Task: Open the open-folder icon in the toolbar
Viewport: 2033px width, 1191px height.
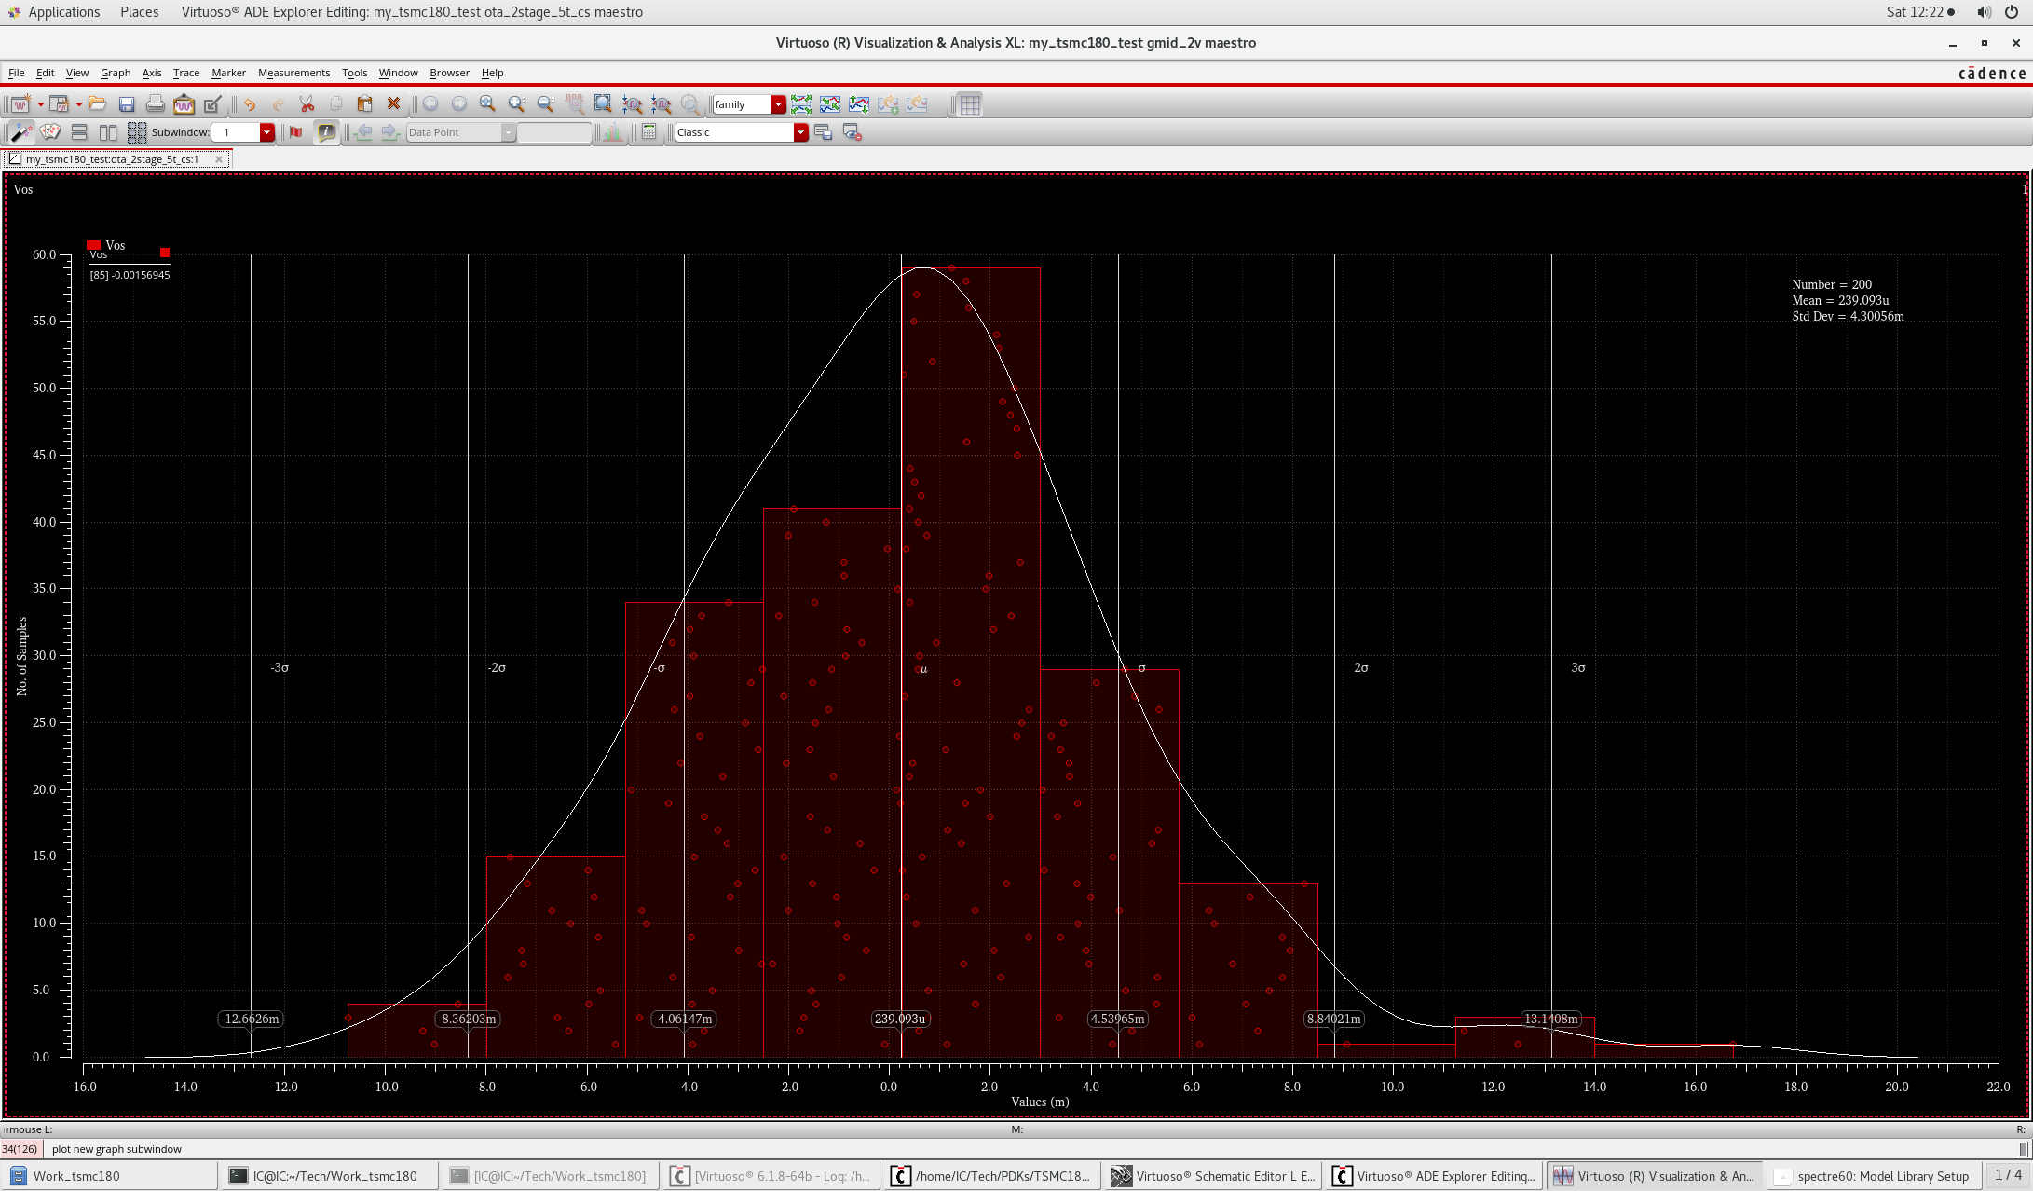Action: [97, 104]
